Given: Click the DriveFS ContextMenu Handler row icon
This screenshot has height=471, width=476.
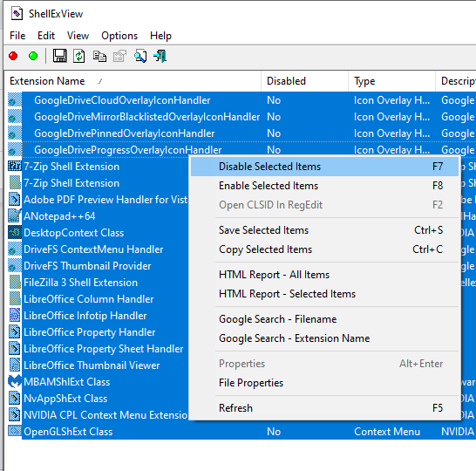Looking at the screenshot, I should coord(15,249).
